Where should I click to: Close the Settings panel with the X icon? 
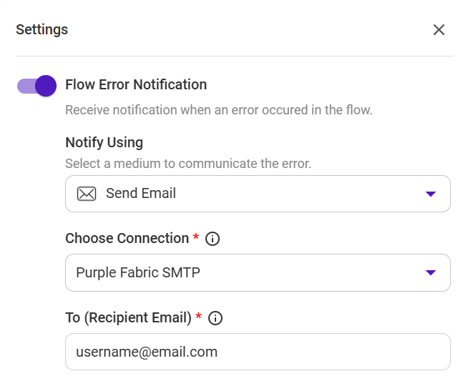point(439,30)
